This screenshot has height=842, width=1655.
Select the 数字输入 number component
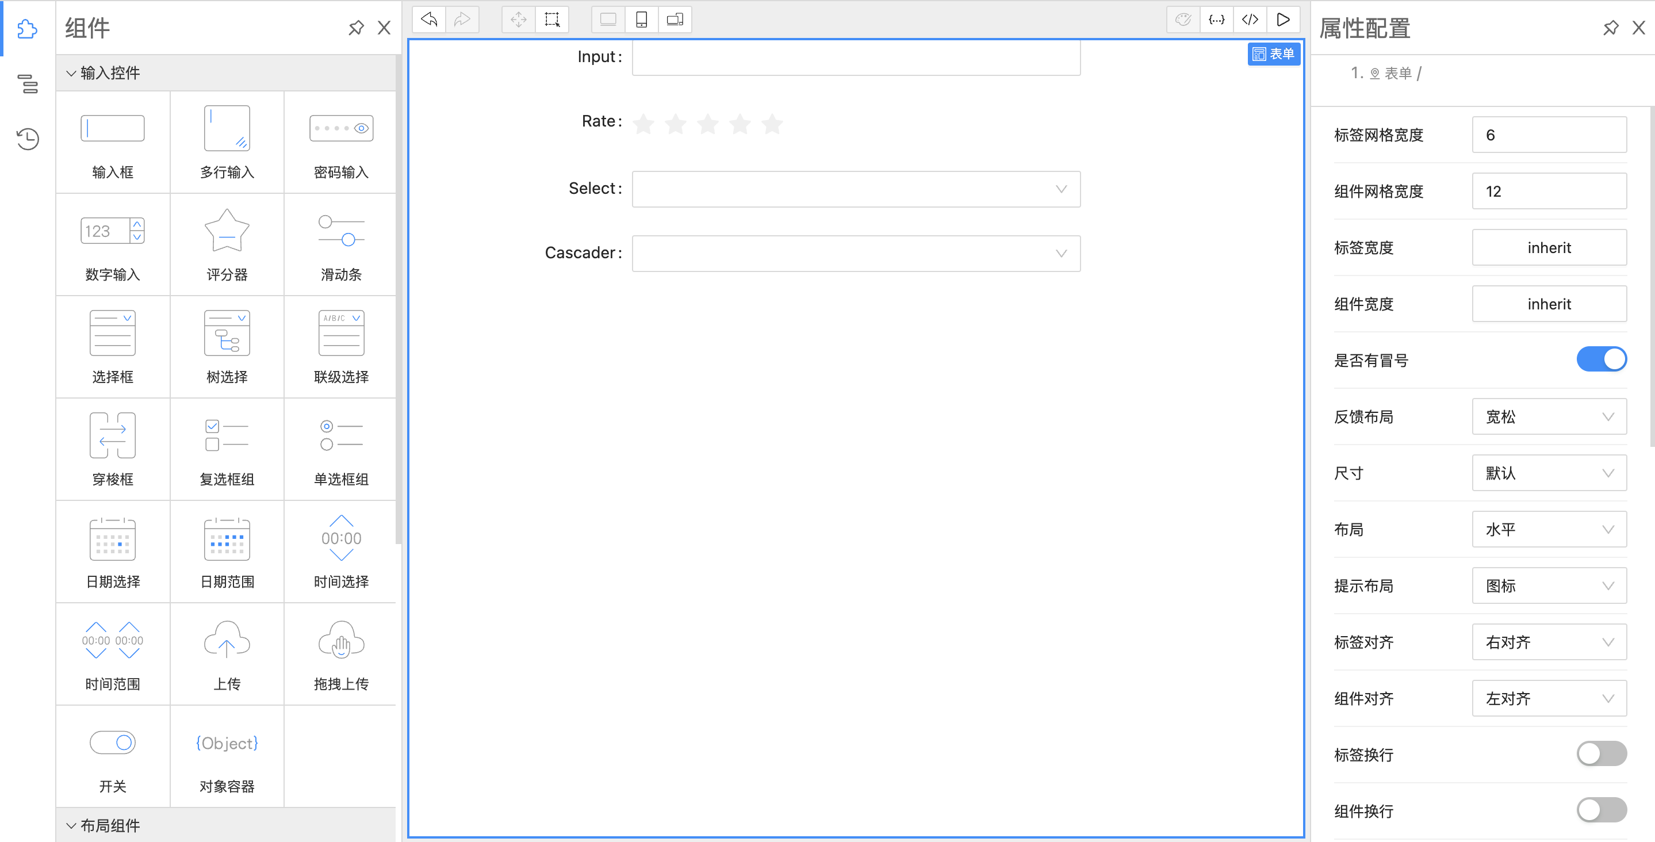pyautogui.click(x=113, y=245)
